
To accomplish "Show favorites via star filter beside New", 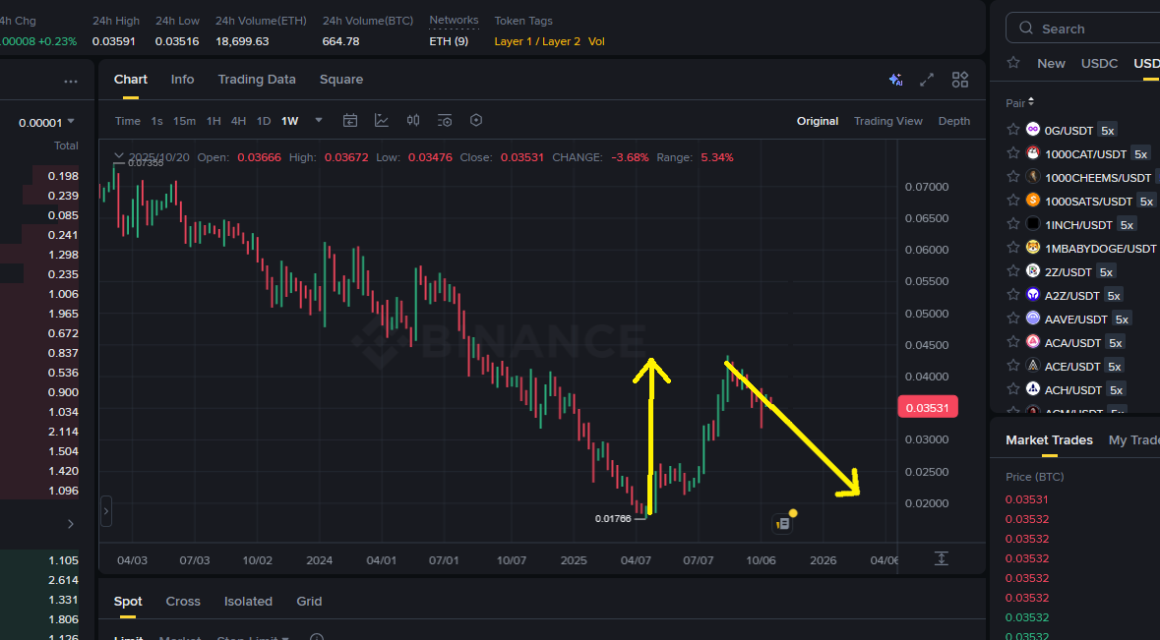I will (x=1013, y=63).
